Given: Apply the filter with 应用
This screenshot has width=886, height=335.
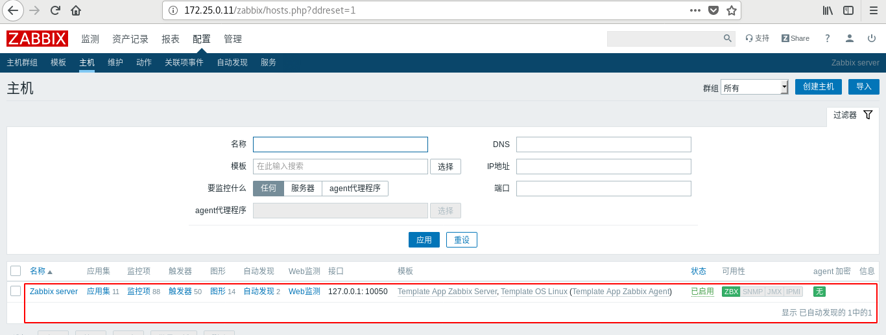Looking at the screenshot, I should coord(424,240).
